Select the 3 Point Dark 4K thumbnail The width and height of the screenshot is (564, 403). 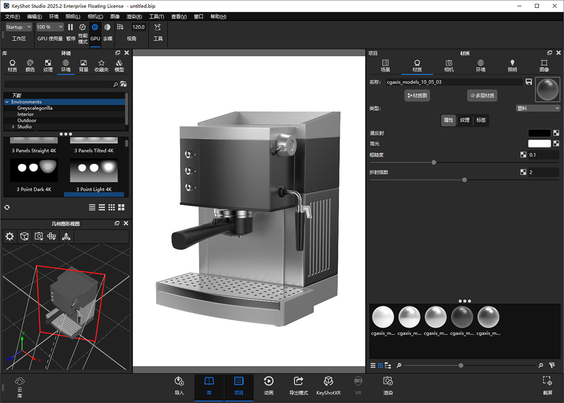34,170
